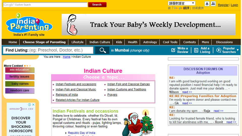Open the language selection dropdown
This screenshot has width=242, height=136.
(181, 3)
